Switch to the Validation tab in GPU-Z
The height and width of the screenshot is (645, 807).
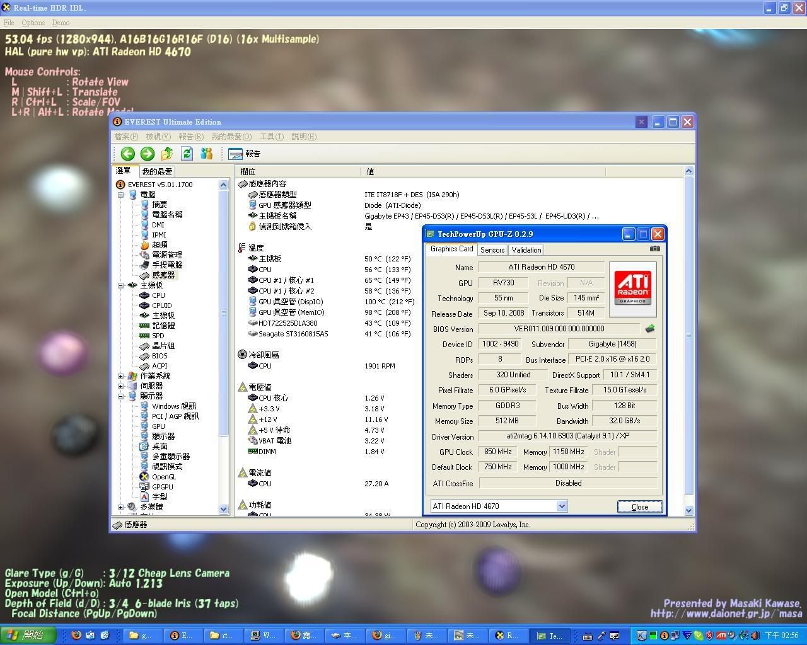(x=526, y=249)
